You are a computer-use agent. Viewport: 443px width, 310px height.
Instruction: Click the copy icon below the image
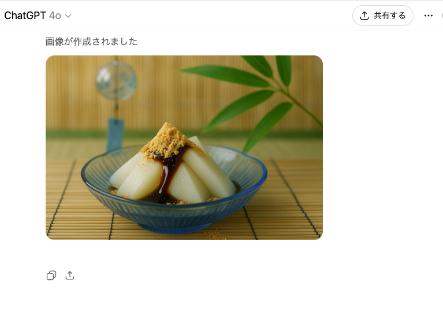coord(51,275)
